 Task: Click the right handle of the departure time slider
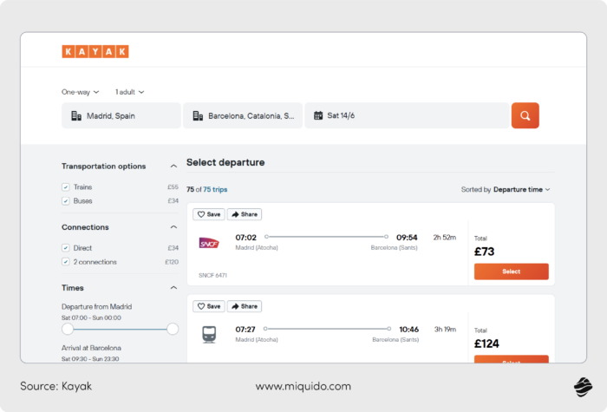pyautogui.click(x=173, y=329)
